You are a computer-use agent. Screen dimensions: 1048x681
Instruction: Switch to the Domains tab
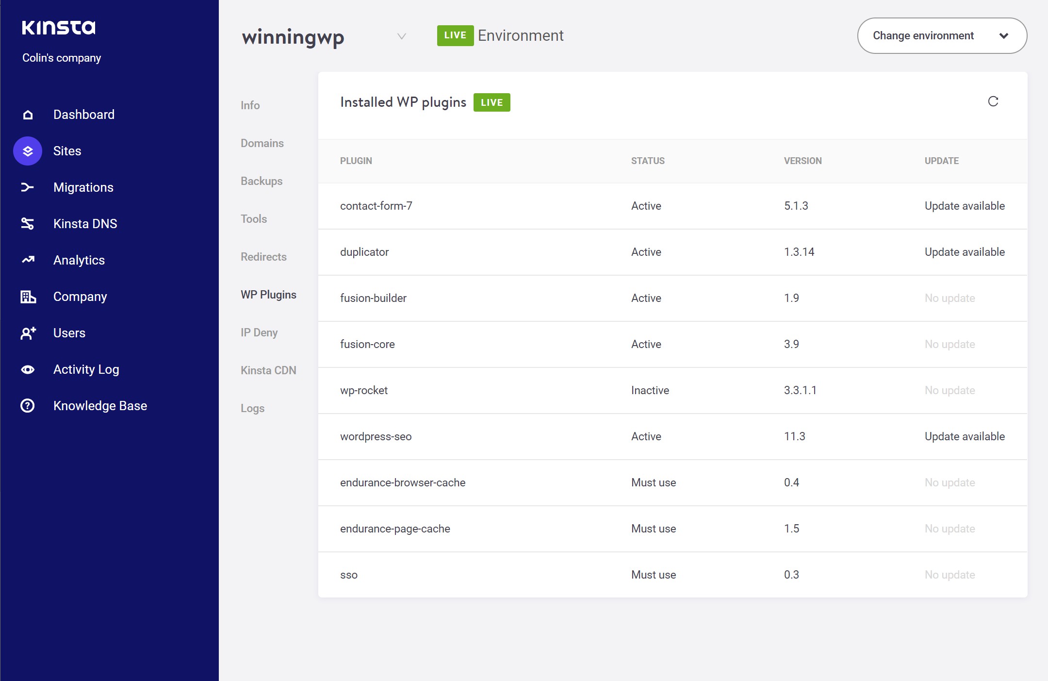(262, 143)
